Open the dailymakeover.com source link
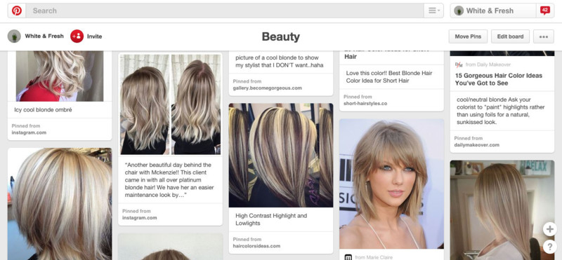Screen dimensions: 562x260 pyautogui.click(x=476, y=145)
